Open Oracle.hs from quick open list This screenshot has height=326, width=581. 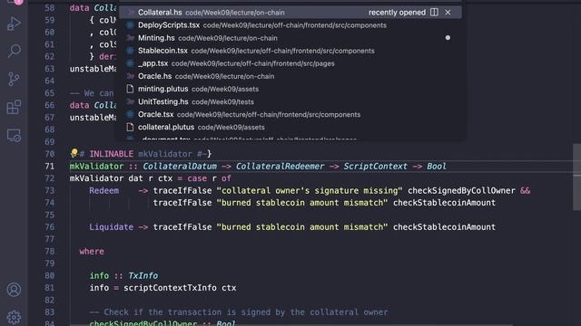[290, 76]
